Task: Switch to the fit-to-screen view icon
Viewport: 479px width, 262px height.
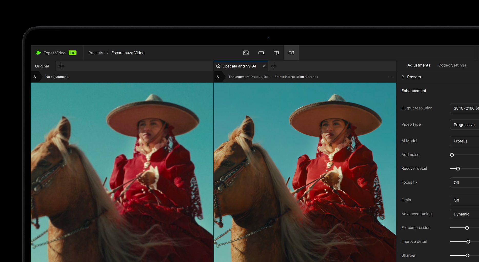Action: pyautogui.click(x=246, y=53)
